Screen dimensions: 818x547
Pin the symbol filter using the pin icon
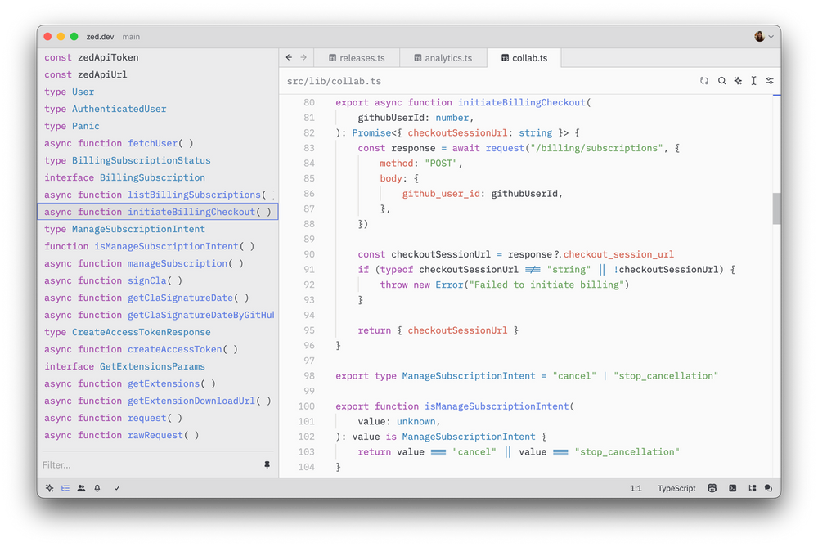click(267, 464)
